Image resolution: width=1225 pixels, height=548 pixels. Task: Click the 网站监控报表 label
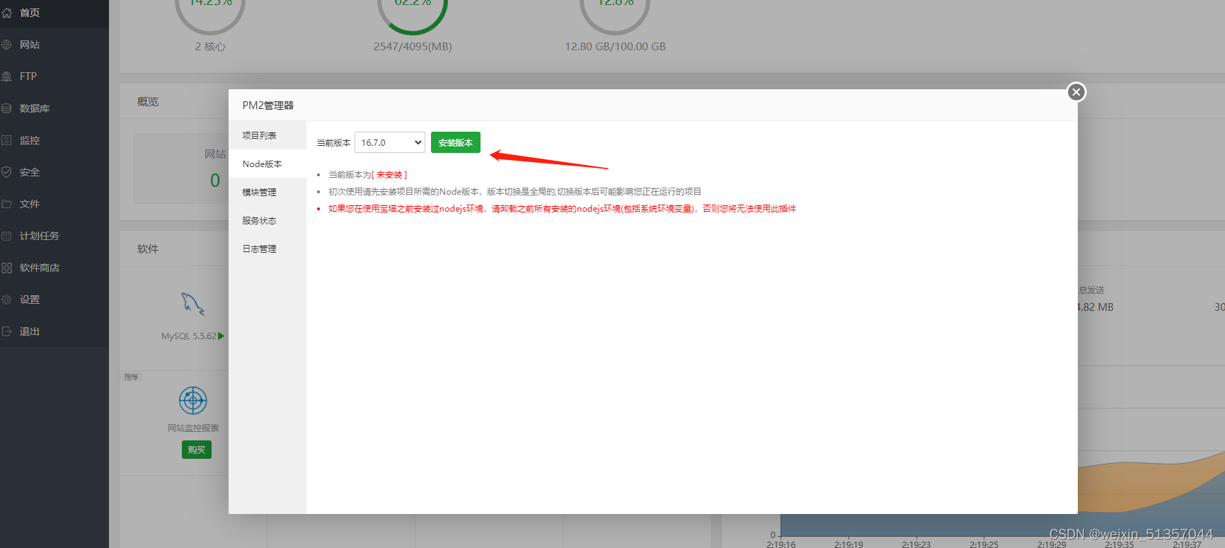click(193, 428)
